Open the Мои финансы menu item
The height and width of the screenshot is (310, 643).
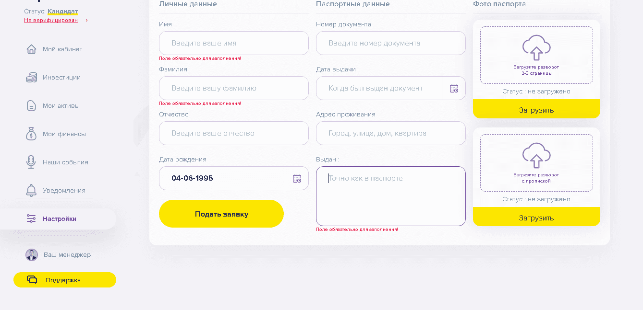click(64, 134)
